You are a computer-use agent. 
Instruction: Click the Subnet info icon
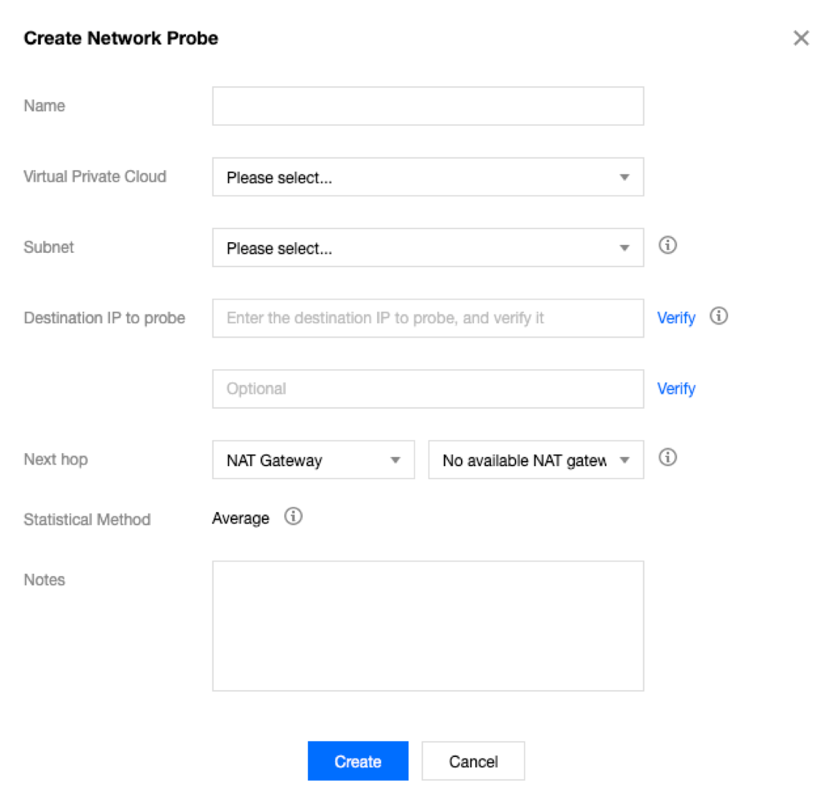pos(667,246)
